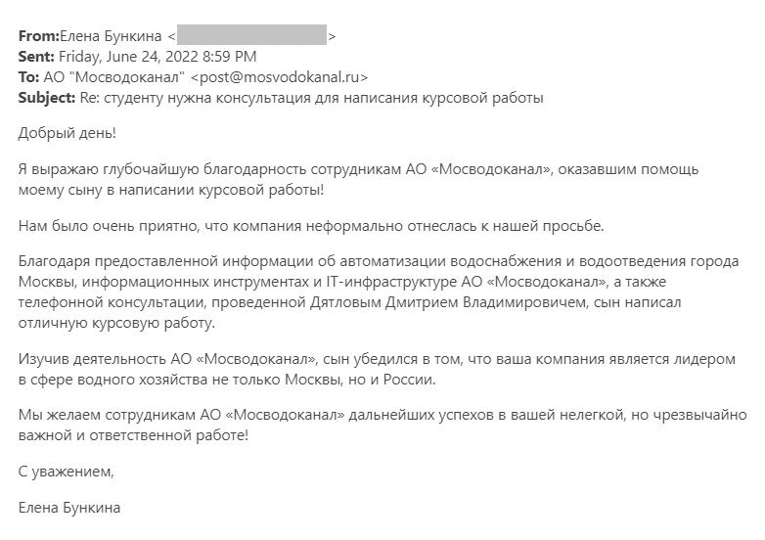Click the subject text about курсовой работы
The image size is (765, 540).
pos(311,98)
